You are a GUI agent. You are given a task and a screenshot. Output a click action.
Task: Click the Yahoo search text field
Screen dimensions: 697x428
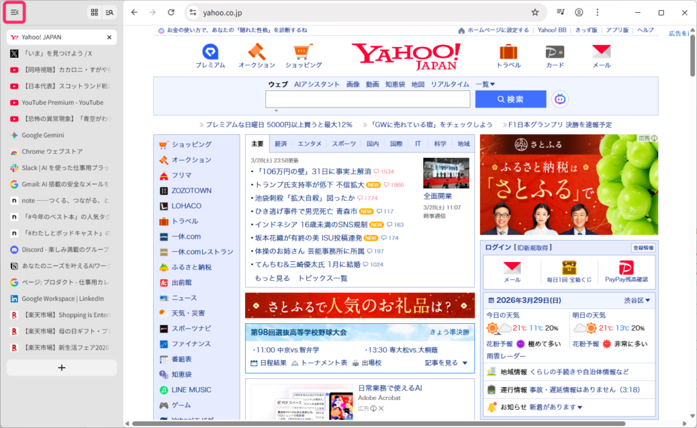pos(368,99)
